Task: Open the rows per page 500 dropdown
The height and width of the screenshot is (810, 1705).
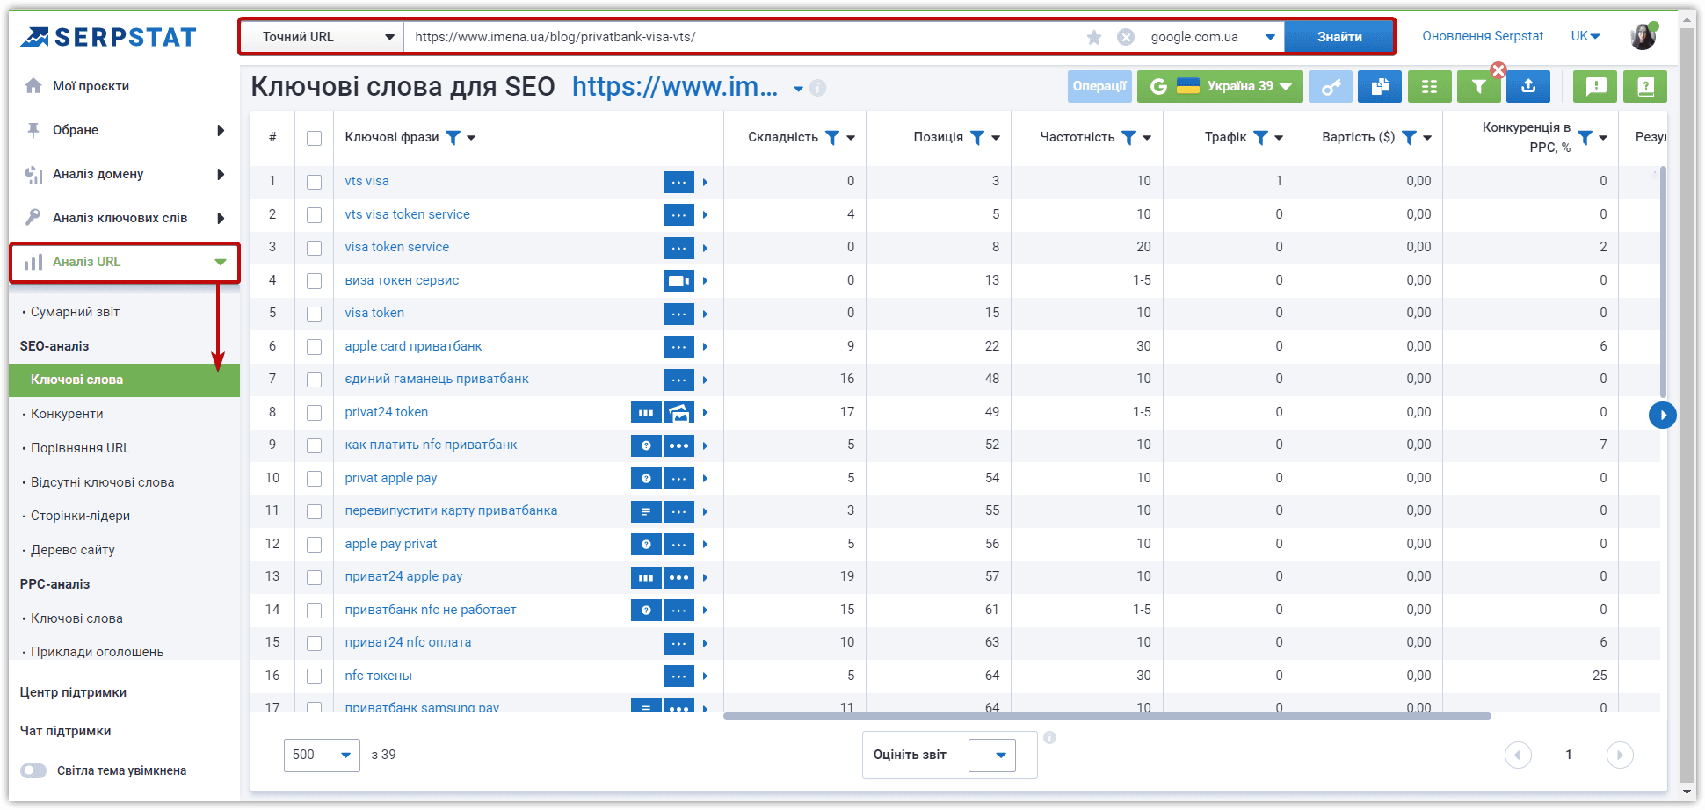Action: (x=322, y=755)
